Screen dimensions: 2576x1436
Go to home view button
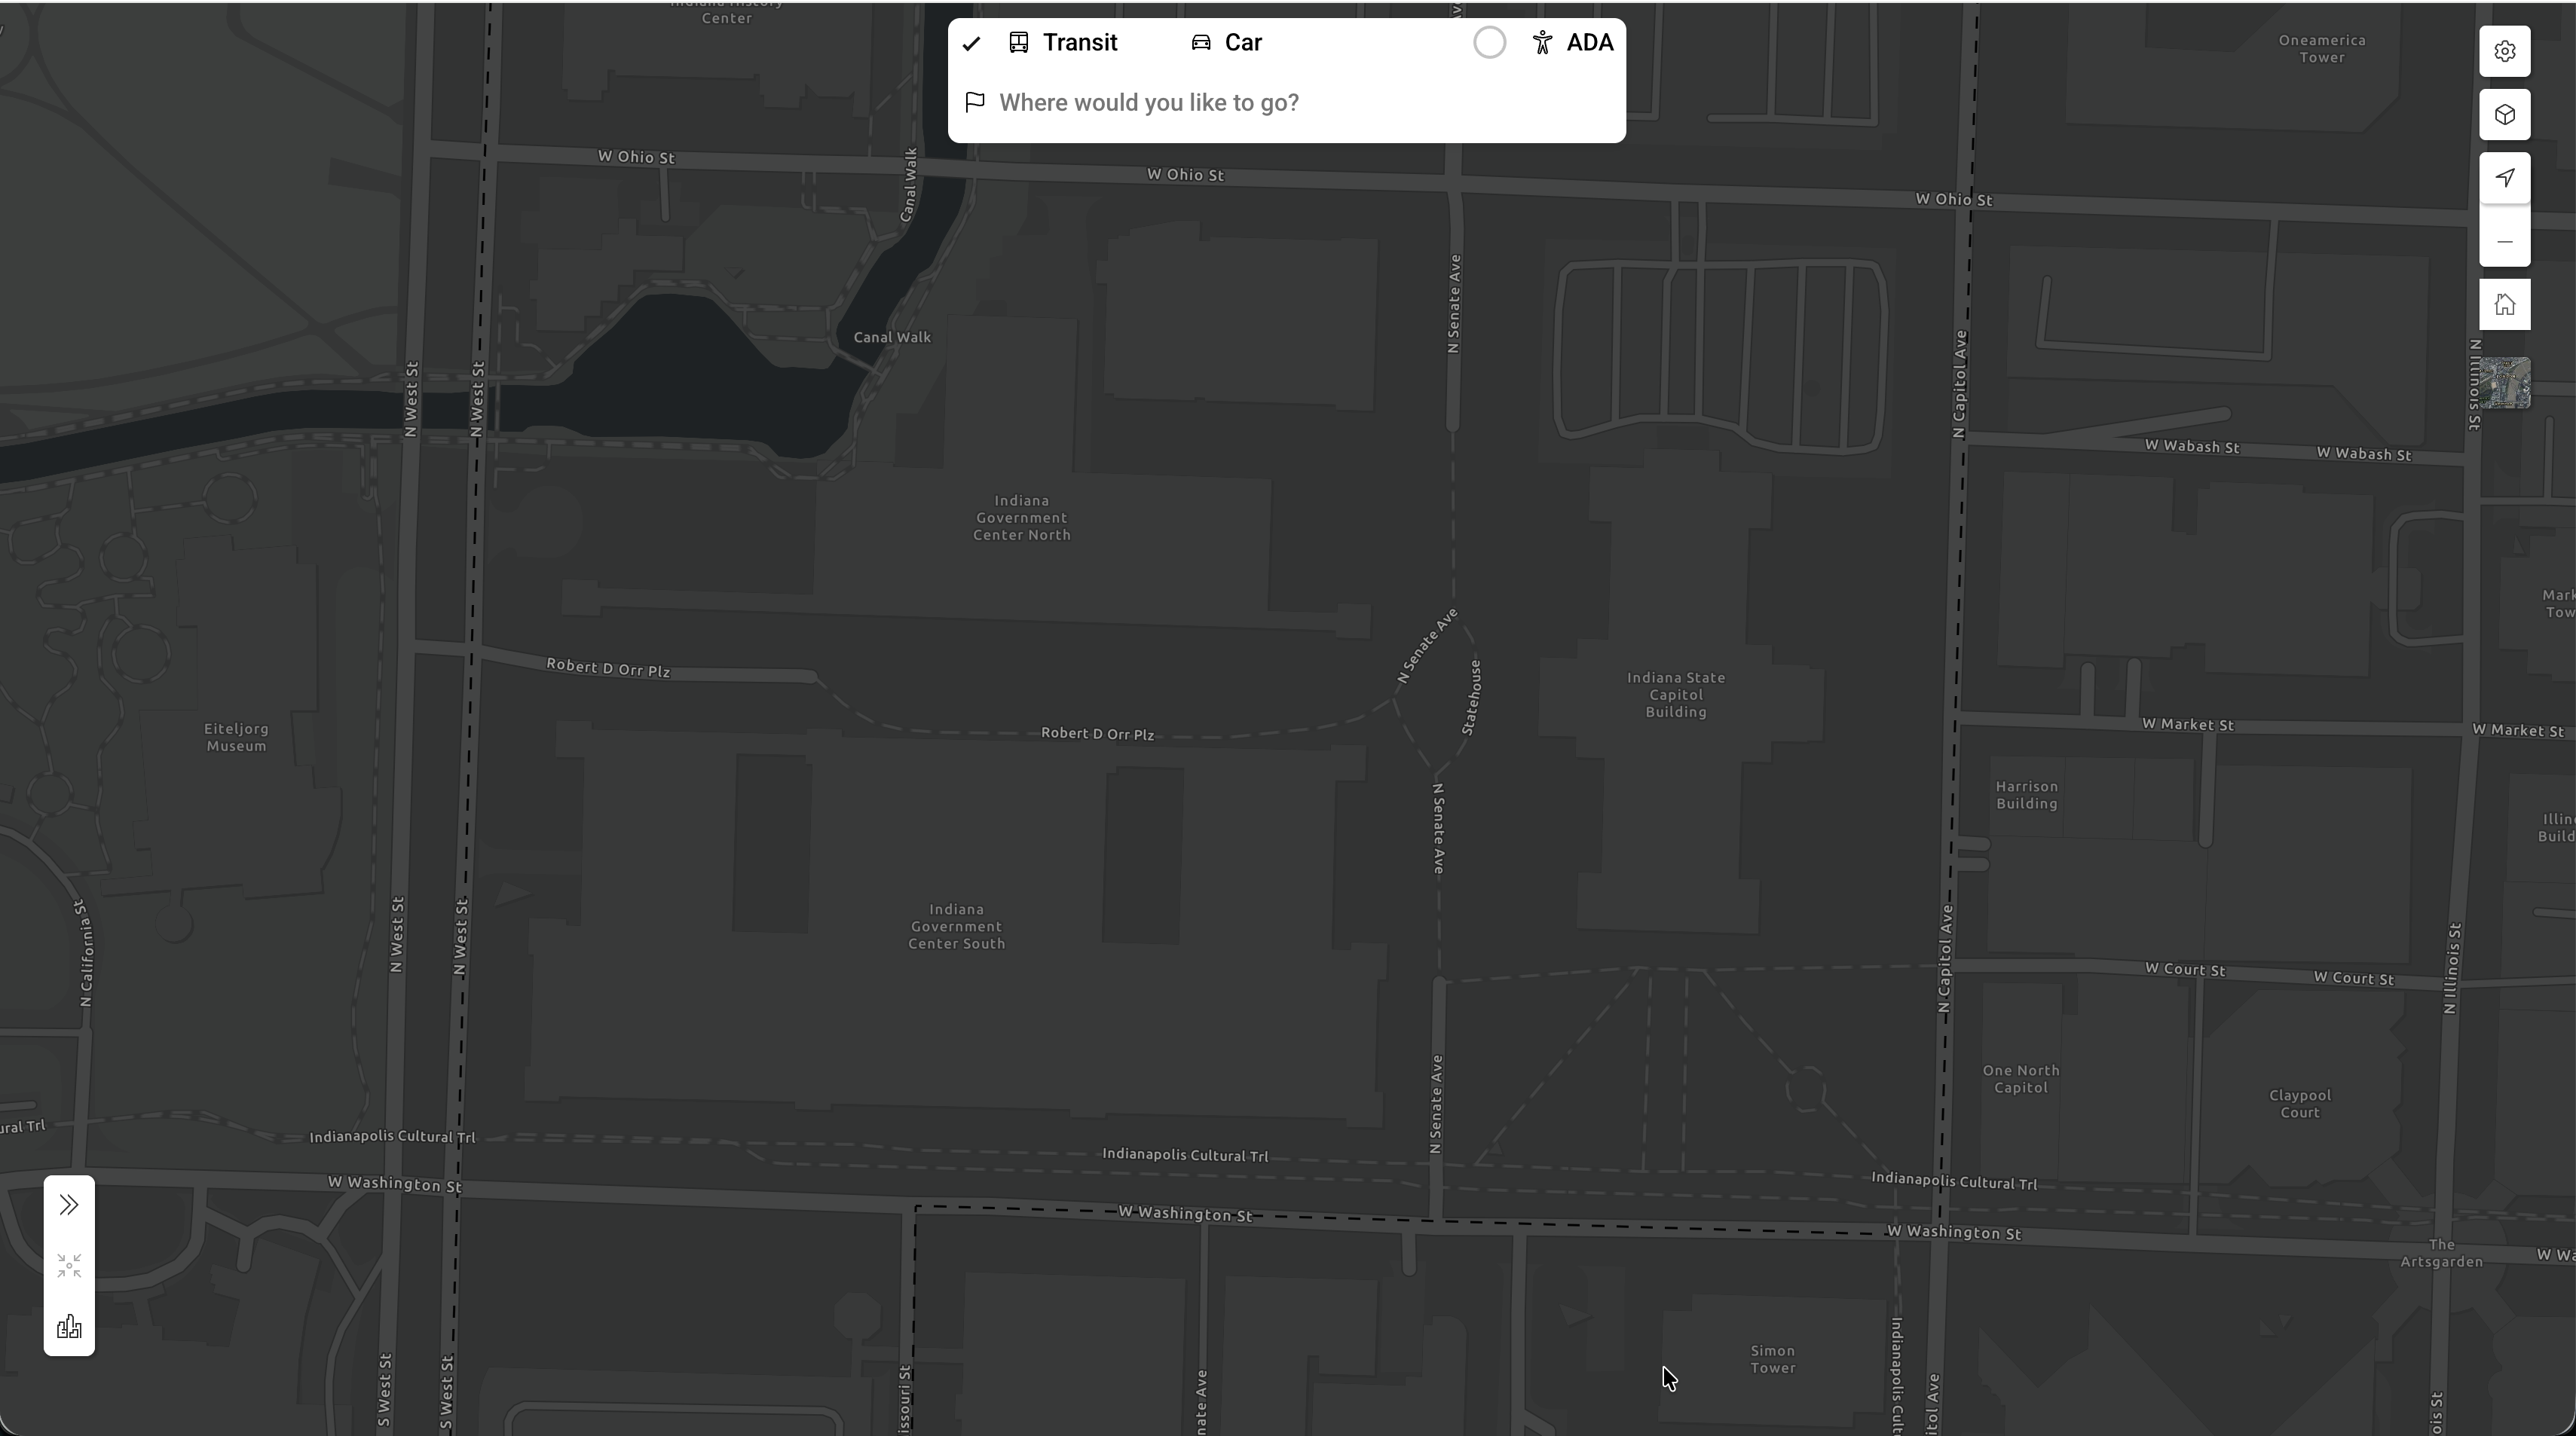click(2504, 304)
